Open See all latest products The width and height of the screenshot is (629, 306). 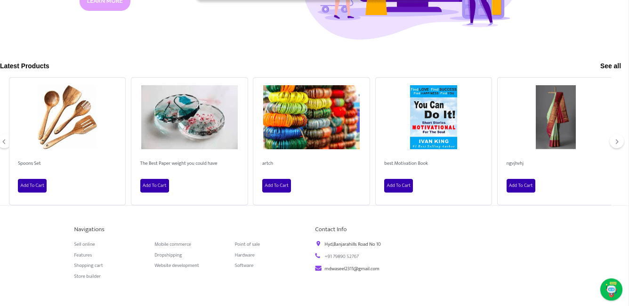tap(611, 66)
